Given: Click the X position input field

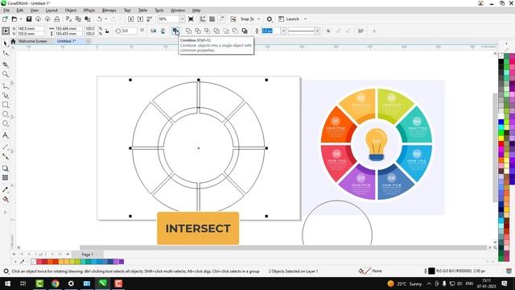Looking at the screenshot, I should [31, 29].
